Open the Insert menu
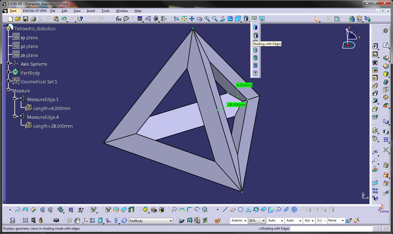This screenshot has height=234, width=393. pos(91,11)
